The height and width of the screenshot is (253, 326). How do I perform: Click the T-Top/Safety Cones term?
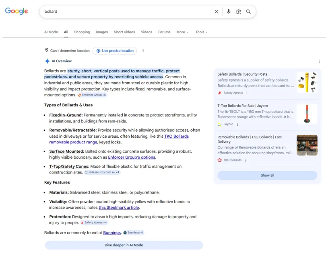click(x=69, y=167)
